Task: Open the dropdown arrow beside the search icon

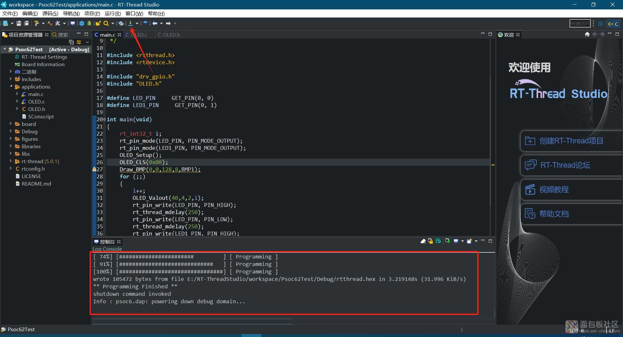Action: [x=113, y=23]
